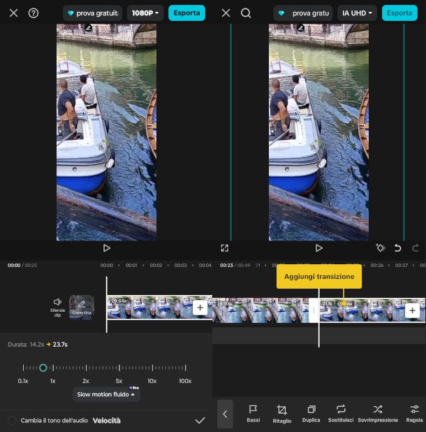This screenshot has width=426, height=432.
Task: Enable Cambia il tono dell'audio
Action: tap(12, 420)
